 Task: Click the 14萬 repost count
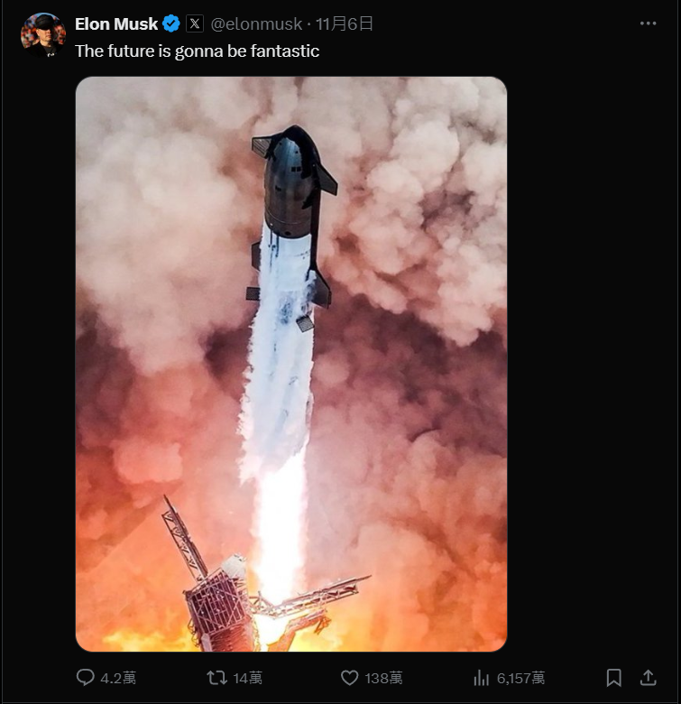click(248, 678)
